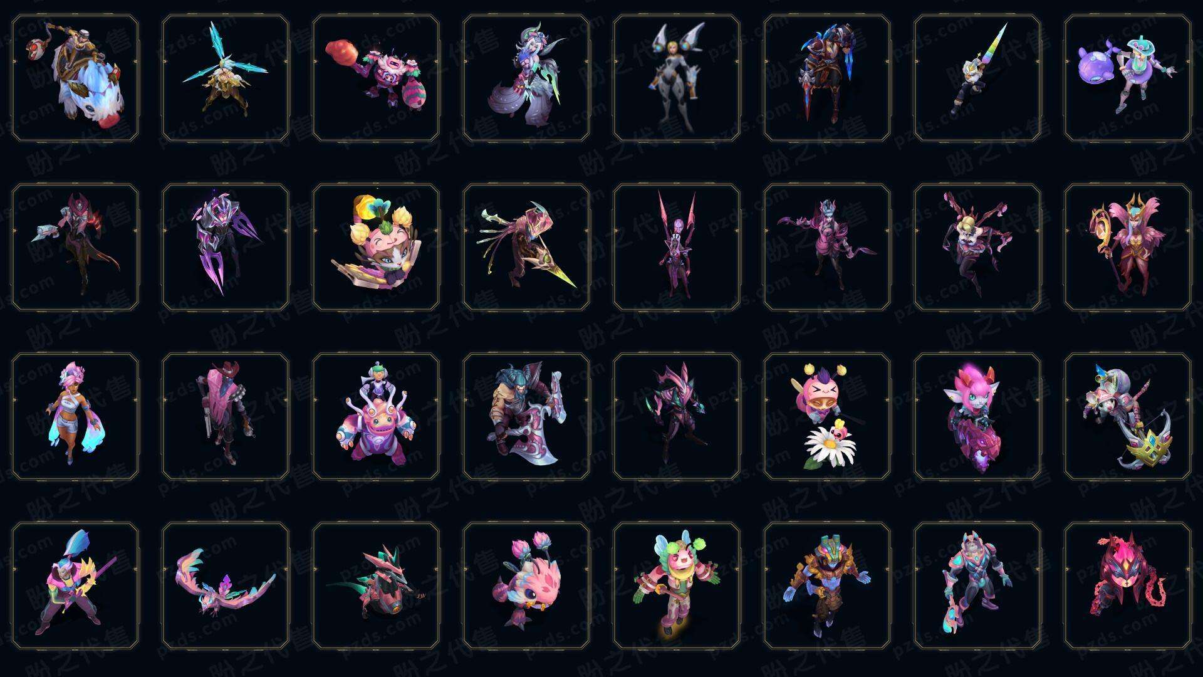Click the red flaming chained beast
Viewport: 1203px width, 677px height.
(x=1128, y=585)
